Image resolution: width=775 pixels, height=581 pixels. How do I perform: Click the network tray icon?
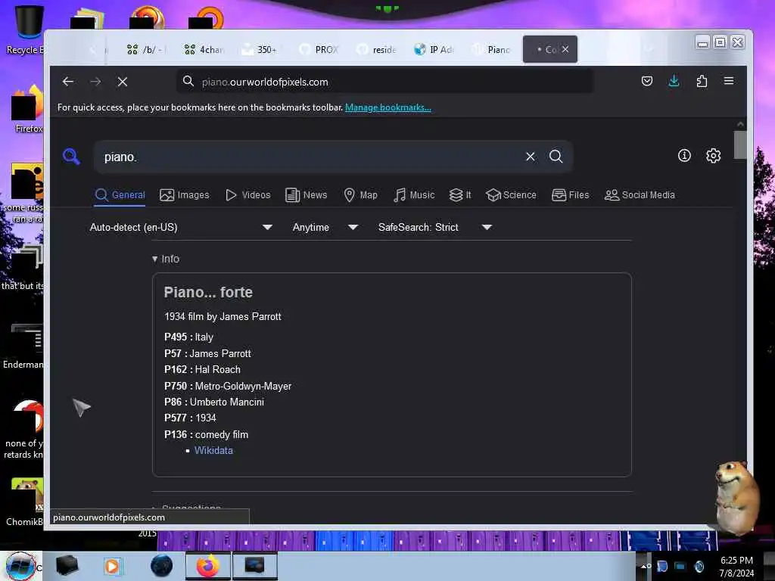[680, 566]
